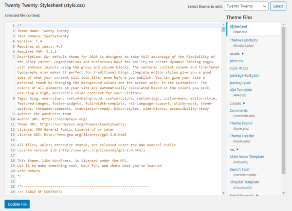Expand the classes folder
Image resolution: width=292 pixels, height=211 pixels.
tap(237, 104)
